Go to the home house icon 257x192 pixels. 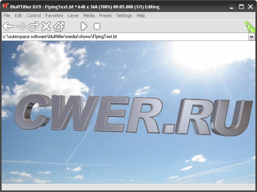[59, 27]
